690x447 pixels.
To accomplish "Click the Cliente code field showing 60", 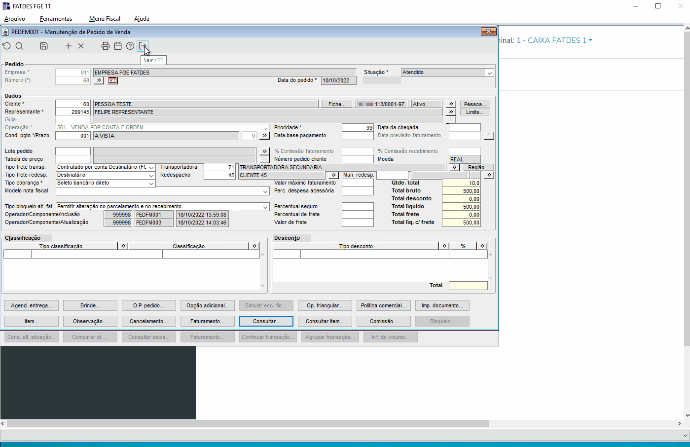I will (73, 104).
